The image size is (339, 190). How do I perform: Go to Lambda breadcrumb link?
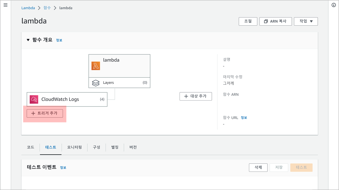28,8
